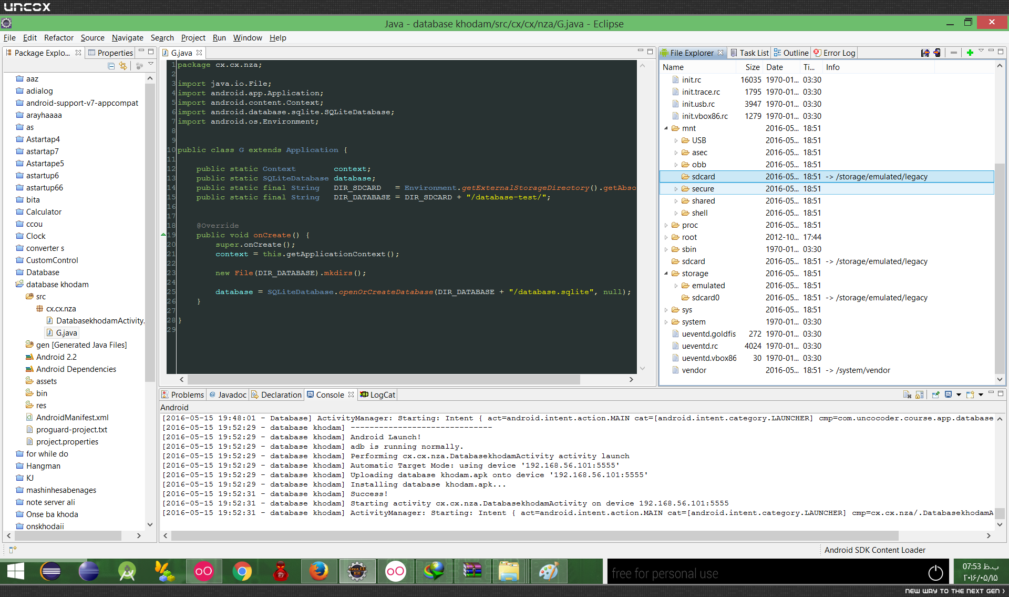The height and width of the screenshot is (597, 1009).
Task: Close the File Explorer tab
Action: (x=720, y=53)
